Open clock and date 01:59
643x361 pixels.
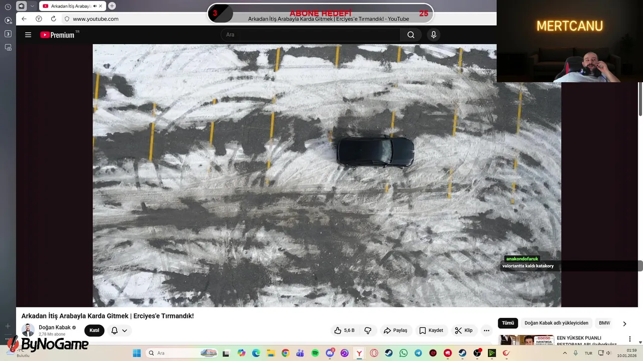[x=627, y=353]
